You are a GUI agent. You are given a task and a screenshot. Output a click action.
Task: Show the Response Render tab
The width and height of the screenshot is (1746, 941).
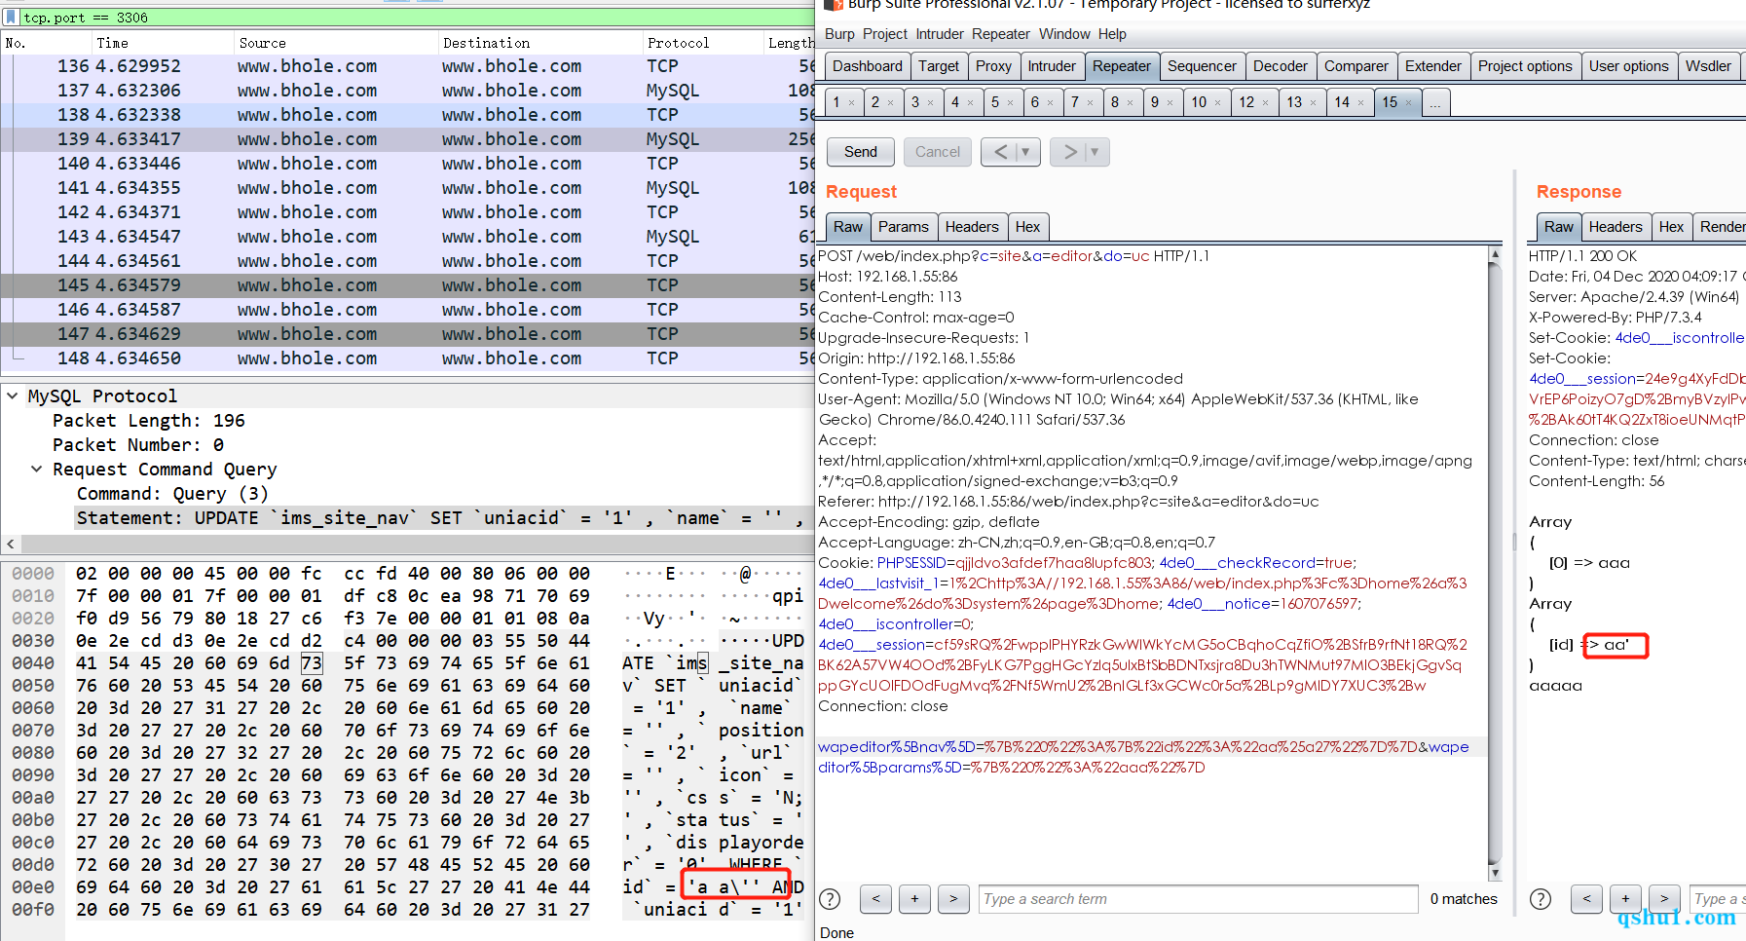1722,227
